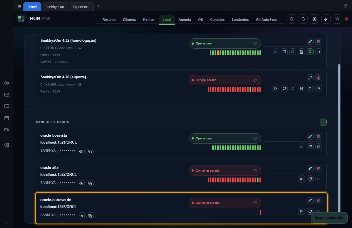Go to the Kanban tab
Screen dimensions: 352x228
[149, 20]
